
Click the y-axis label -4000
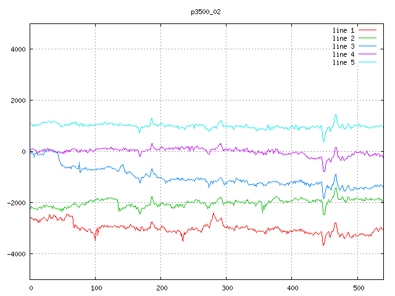coord(17,254)
